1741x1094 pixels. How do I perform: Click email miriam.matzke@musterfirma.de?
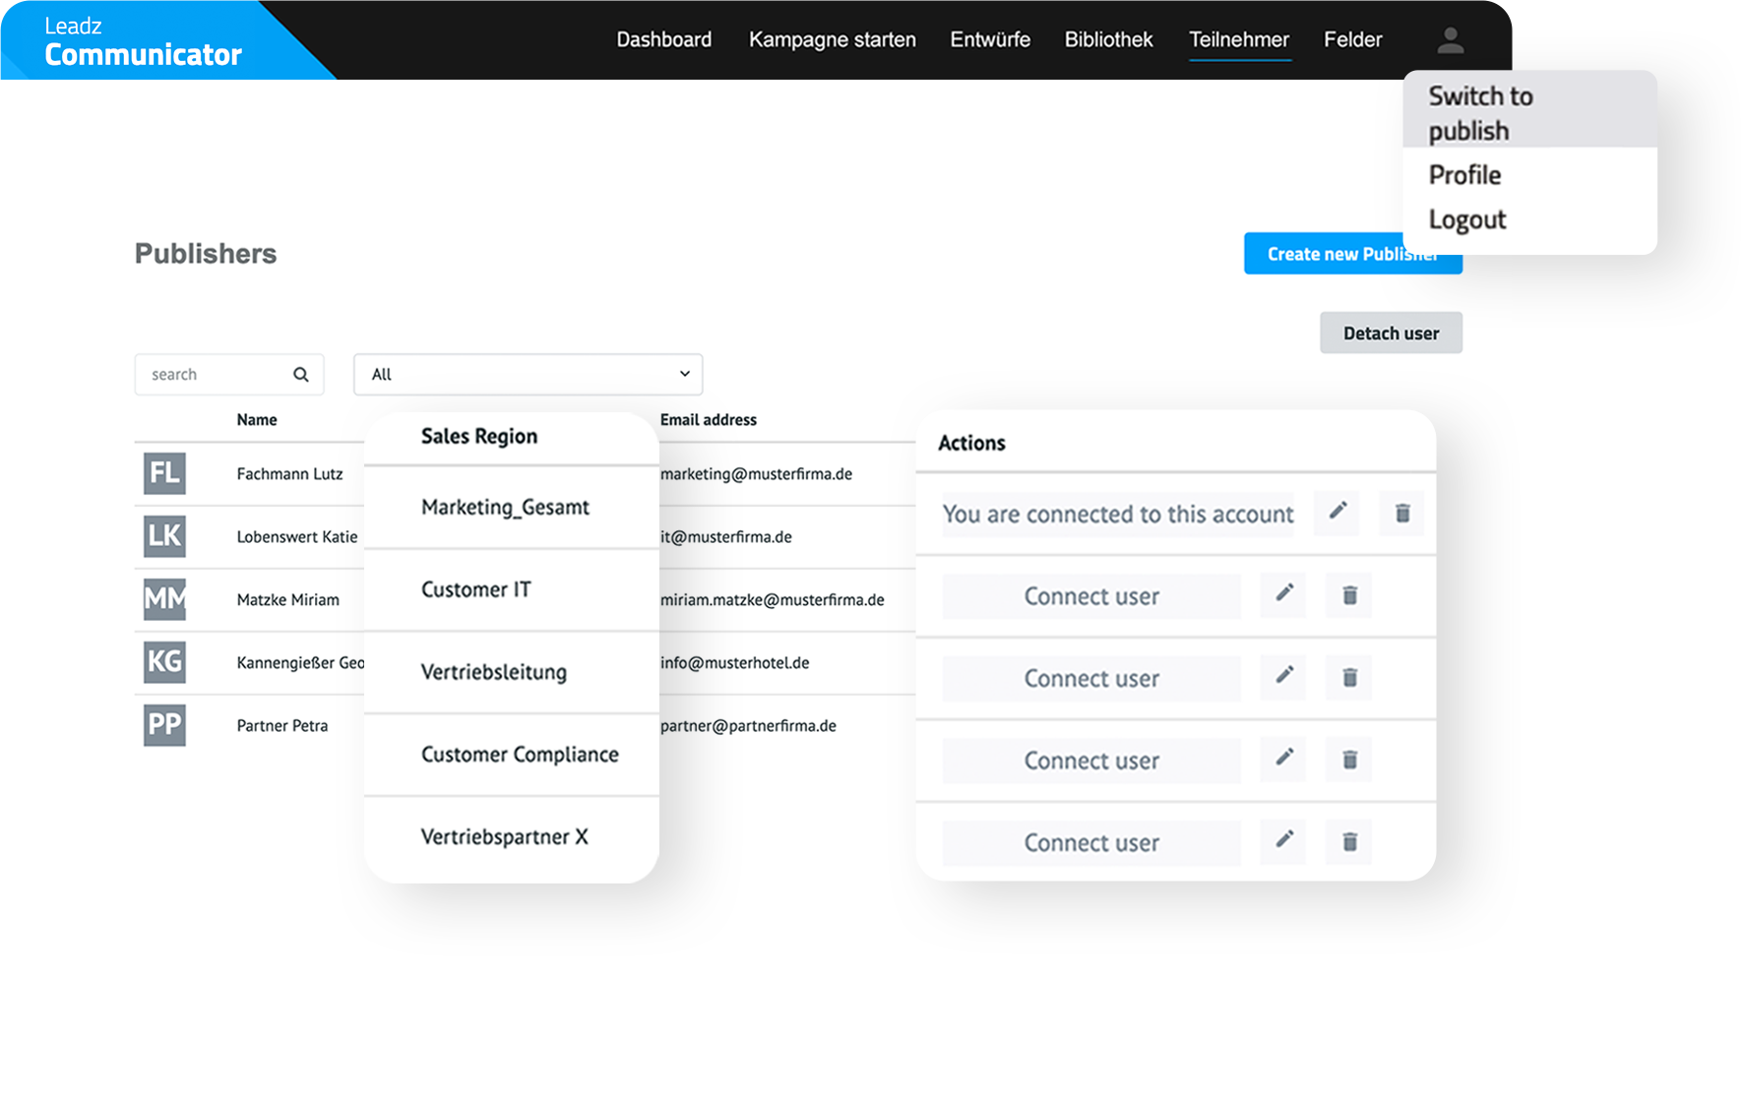pos(773,600)
